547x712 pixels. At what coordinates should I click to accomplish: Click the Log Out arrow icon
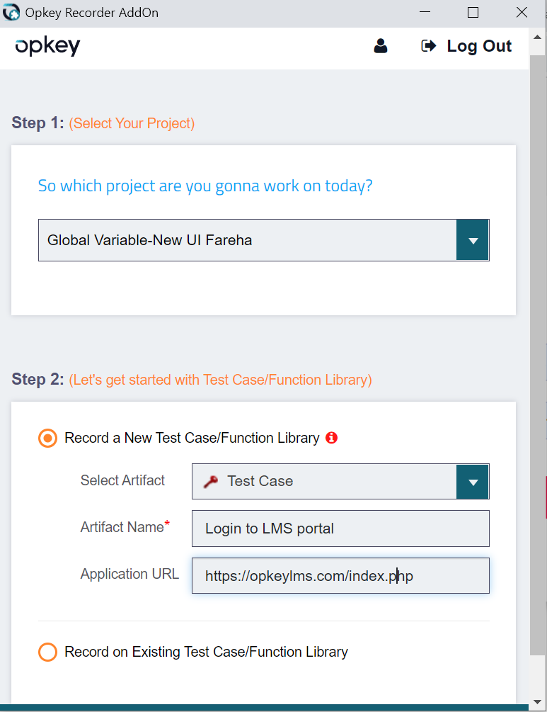[428, 46]
